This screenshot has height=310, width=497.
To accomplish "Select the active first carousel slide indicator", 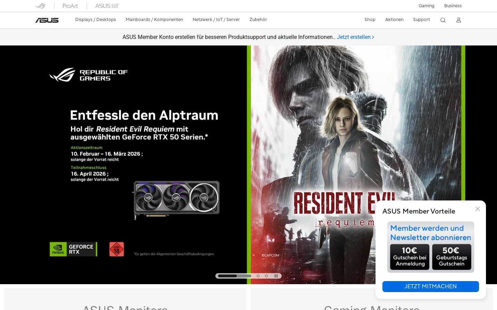I will coord(235,276).
